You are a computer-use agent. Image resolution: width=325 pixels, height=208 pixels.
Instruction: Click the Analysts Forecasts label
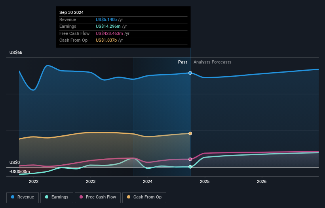point(213,62)
